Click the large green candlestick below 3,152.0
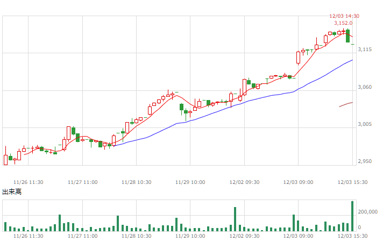This screenshot has width=383, height=242. point(347,36)
